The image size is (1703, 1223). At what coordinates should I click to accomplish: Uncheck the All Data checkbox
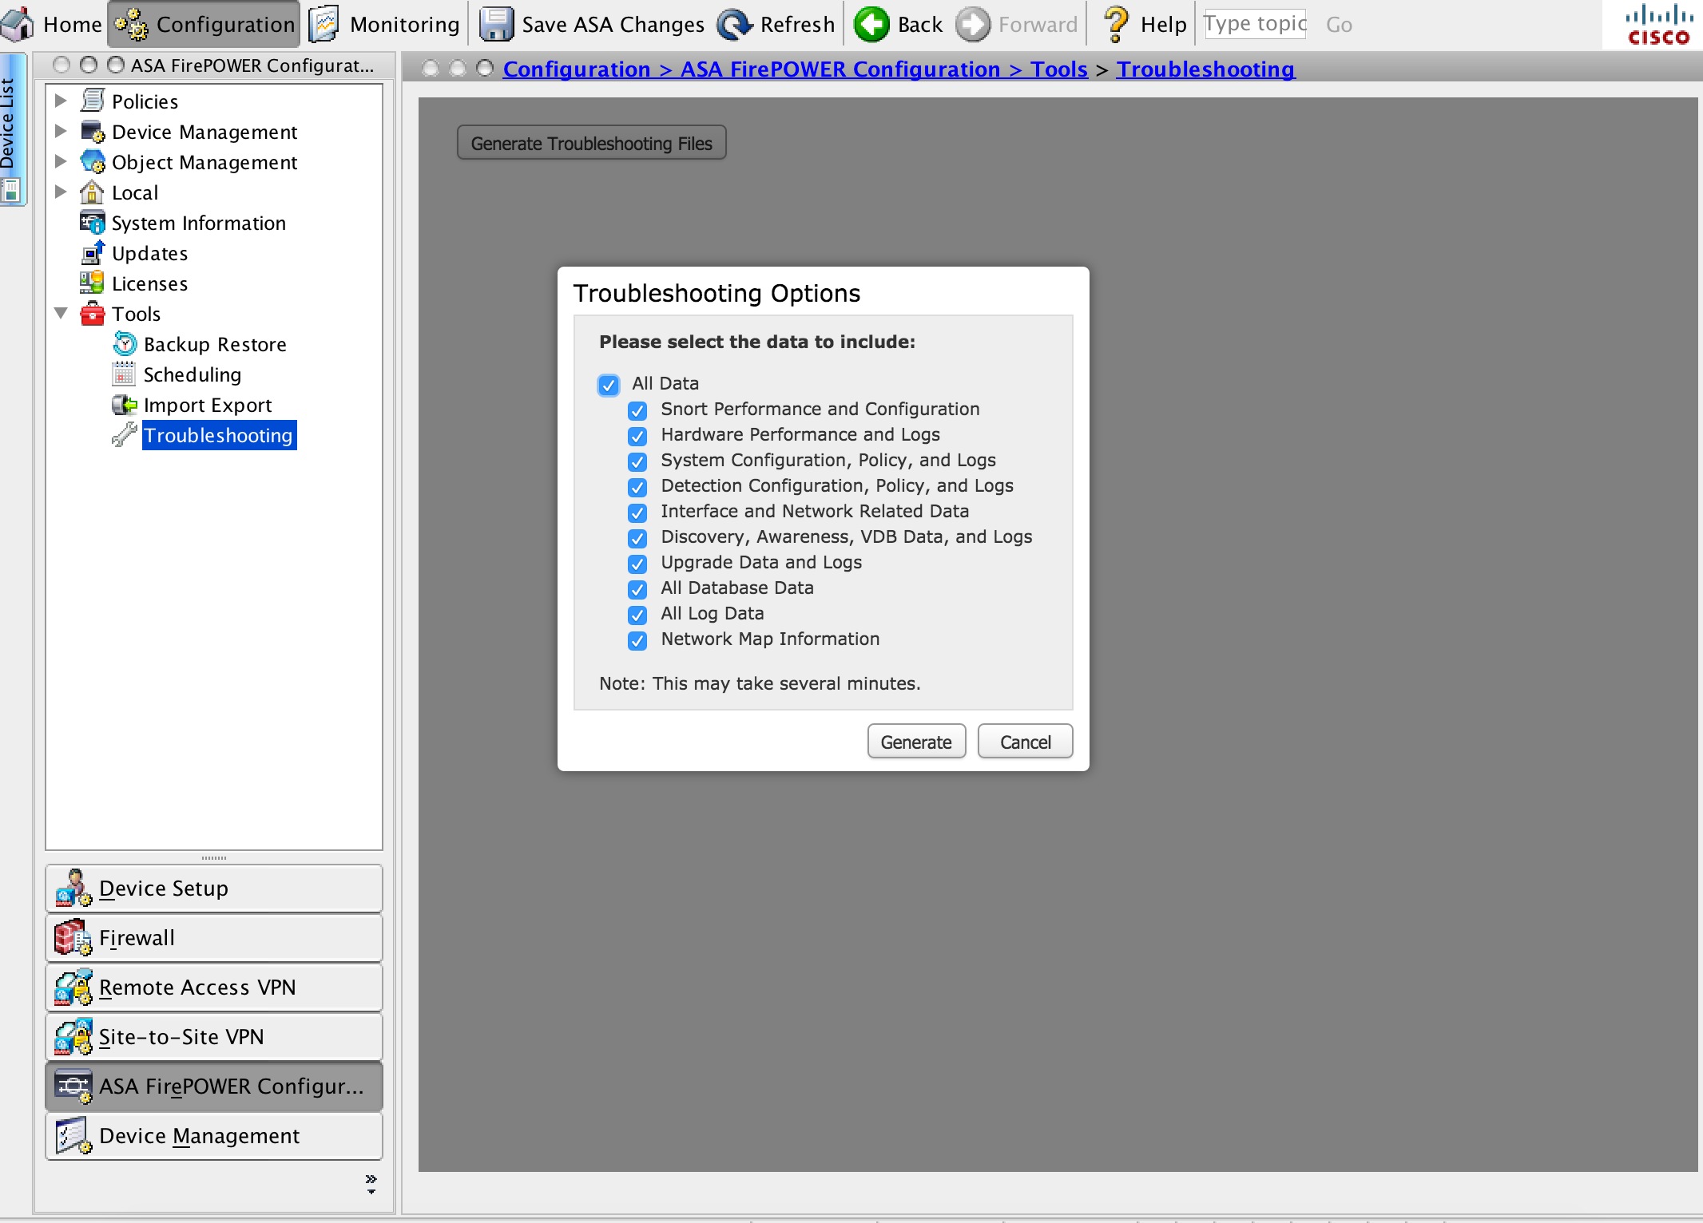(609, 385)
